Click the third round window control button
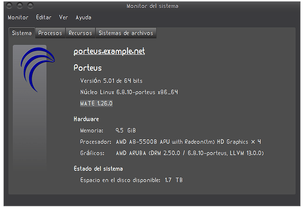 click(30, 6)
